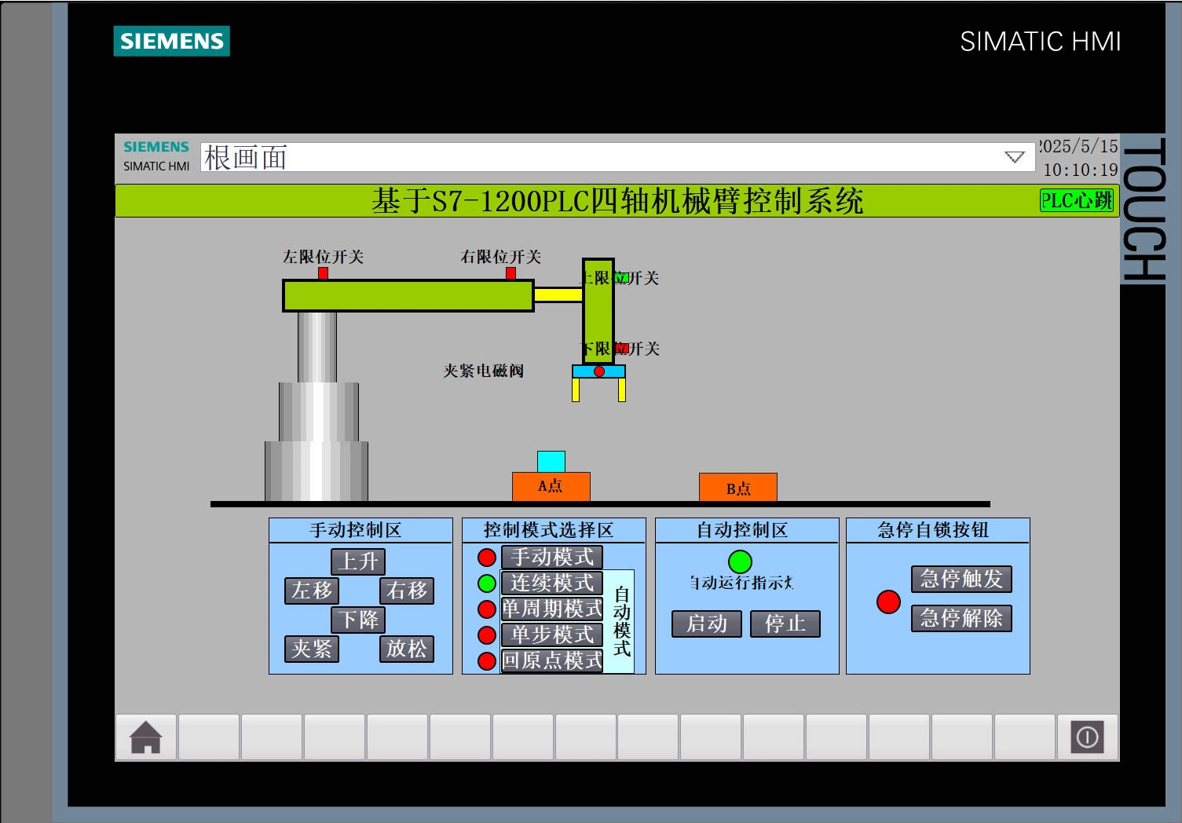Switch to 回原点模式 mode
The height and width of the screenshot is (823, 1182).
coord(552,661)
